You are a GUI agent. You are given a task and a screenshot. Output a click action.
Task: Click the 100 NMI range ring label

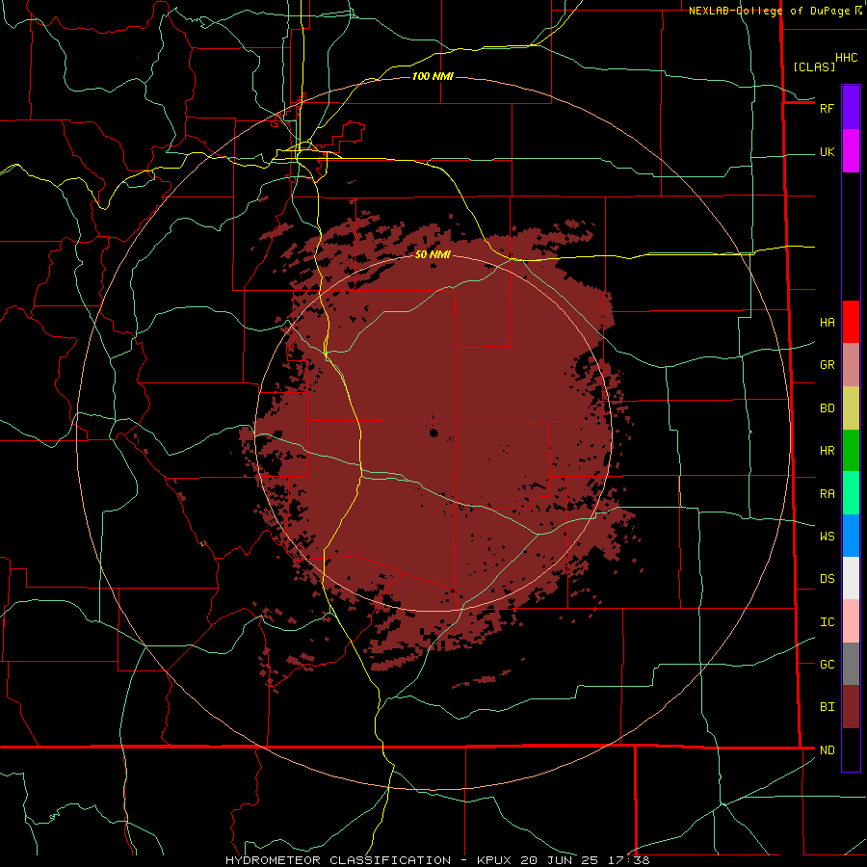(433, 76)
